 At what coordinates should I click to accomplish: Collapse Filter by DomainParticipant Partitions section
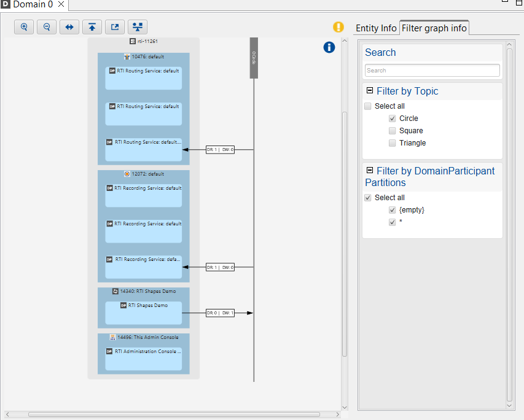(x=369, y=169)
